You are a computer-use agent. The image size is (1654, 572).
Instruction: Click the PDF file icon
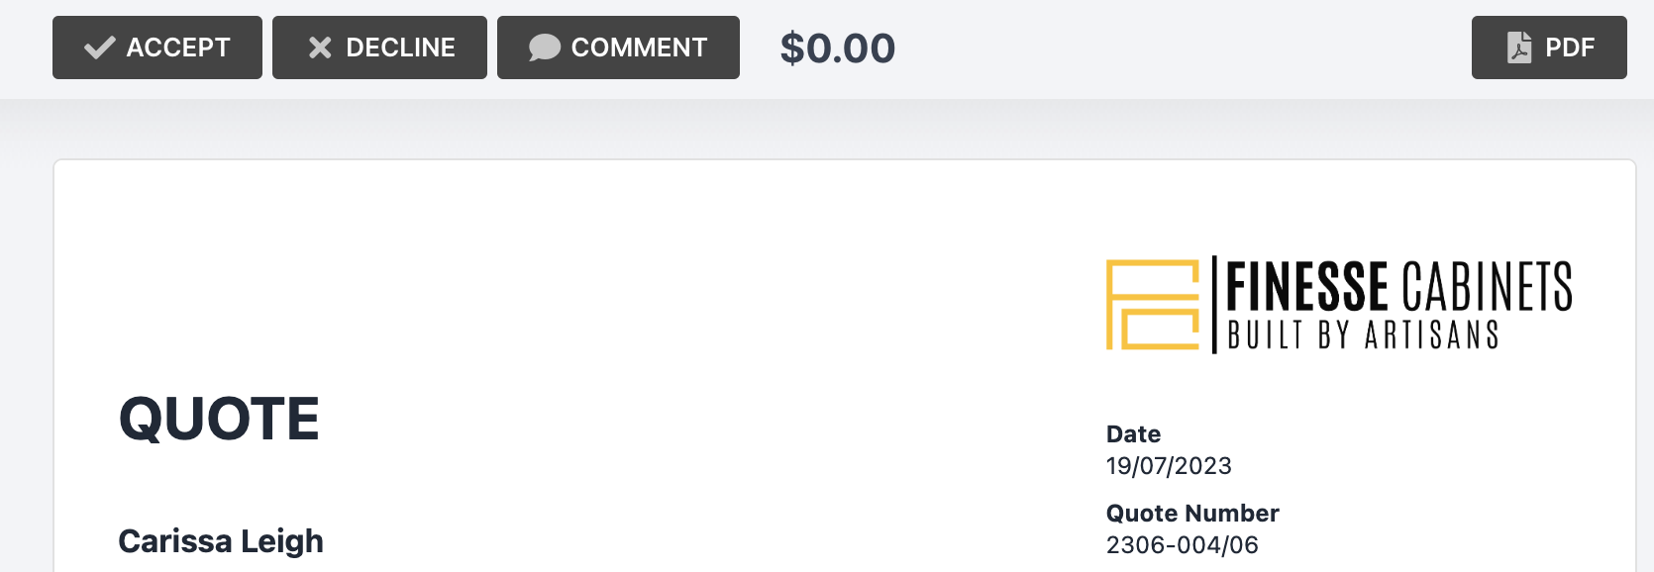1519,48
